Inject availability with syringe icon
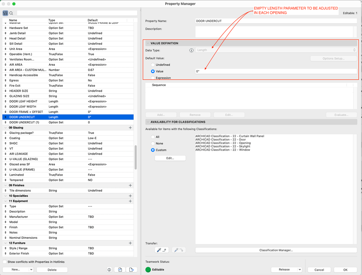 pos(179,250)
